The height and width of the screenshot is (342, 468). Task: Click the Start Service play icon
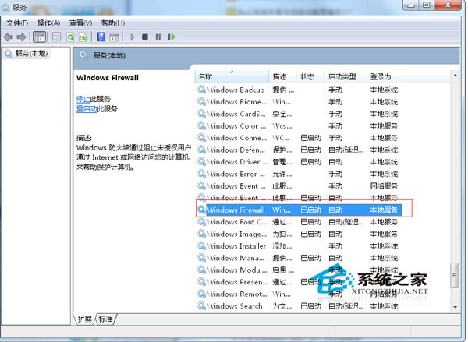coord(133,37)
